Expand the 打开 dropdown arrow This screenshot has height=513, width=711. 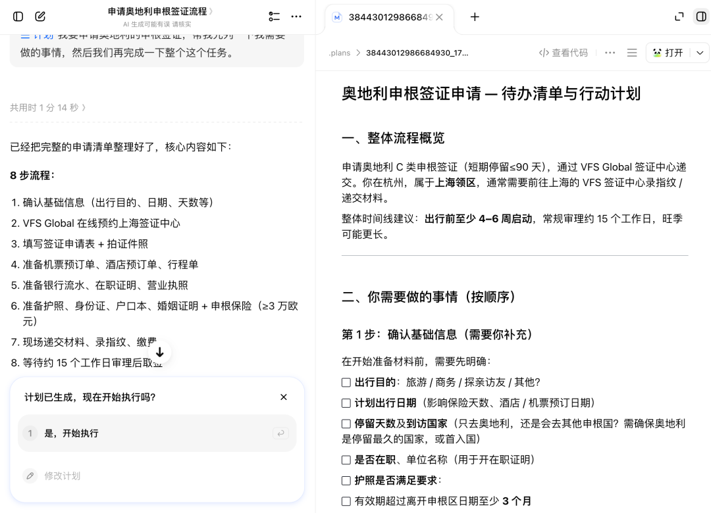point(700,53)
